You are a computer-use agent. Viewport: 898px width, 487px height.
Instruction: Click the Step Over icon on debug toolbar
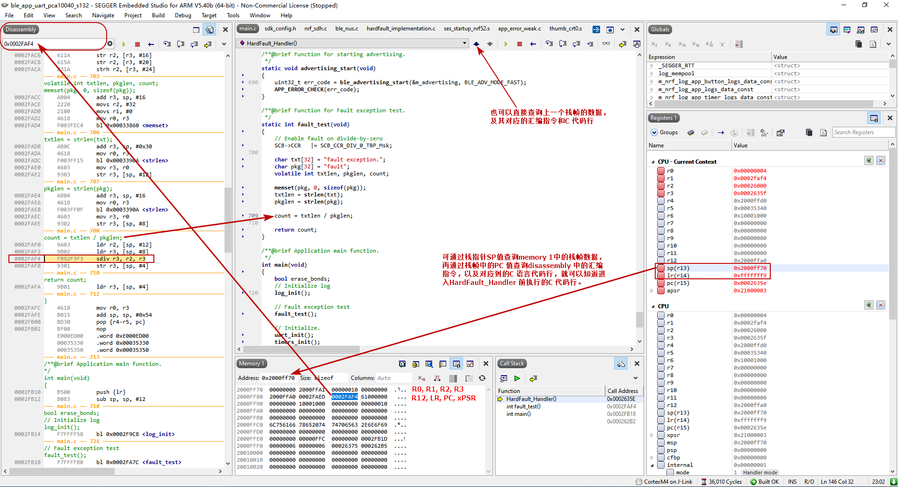[563, 44]
